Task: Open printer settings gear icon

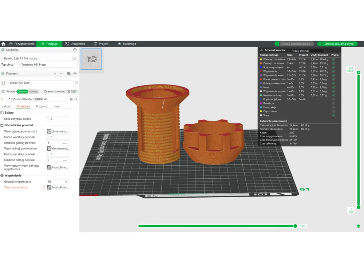Action: coord(75,50)
